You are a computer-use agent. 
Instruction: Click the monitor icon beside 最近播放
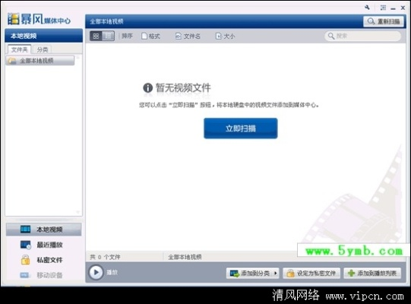pos(25,245)
